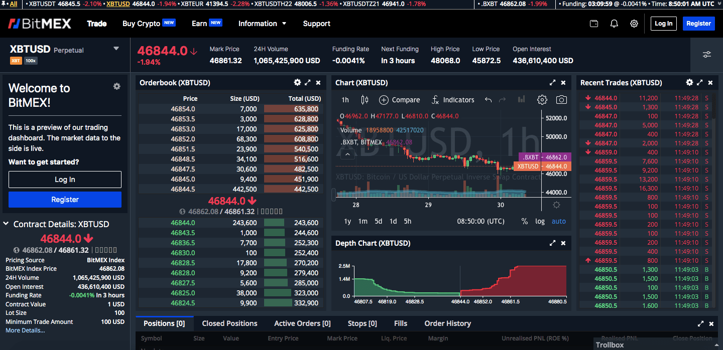
Task: Open Orderbook settings gear
Action: coord(297,83)
